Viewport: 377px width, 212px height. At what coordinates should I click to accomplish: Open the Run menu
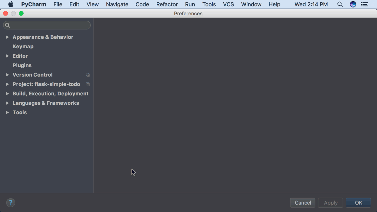pyautogui.click(x=190, y=4)
